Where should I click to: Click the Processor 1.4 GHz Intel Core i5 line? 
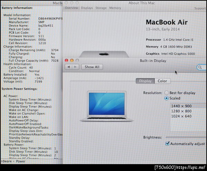click(x=169, y=40)
